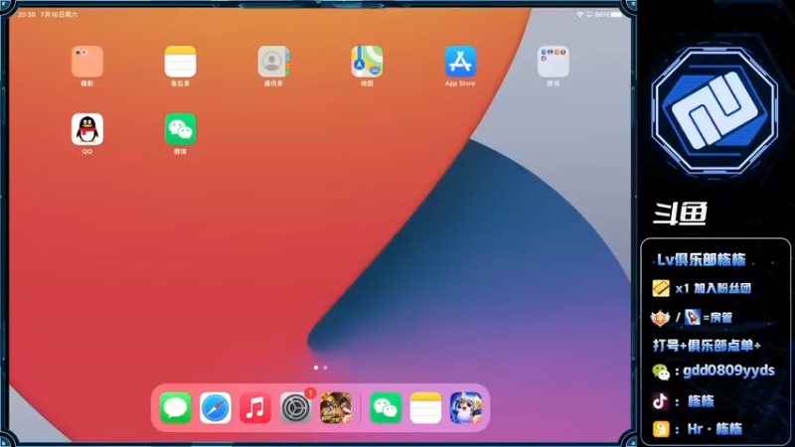Switch to the second home page dot
Screen dimensions: 795x447
tap(326, 368)
